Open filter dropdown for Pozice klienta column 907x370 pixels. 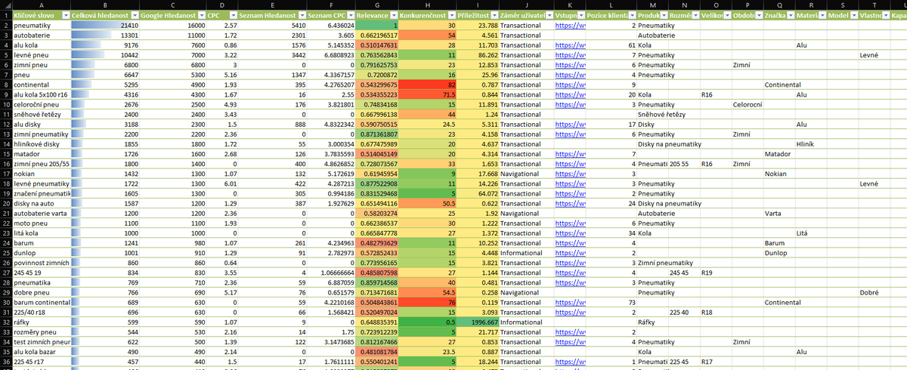click(632, 15)
